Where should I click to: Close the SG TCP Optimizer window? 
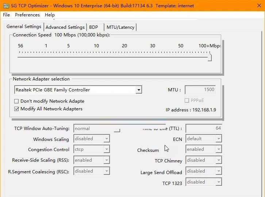pyautogui.click(x=259, y=5)
